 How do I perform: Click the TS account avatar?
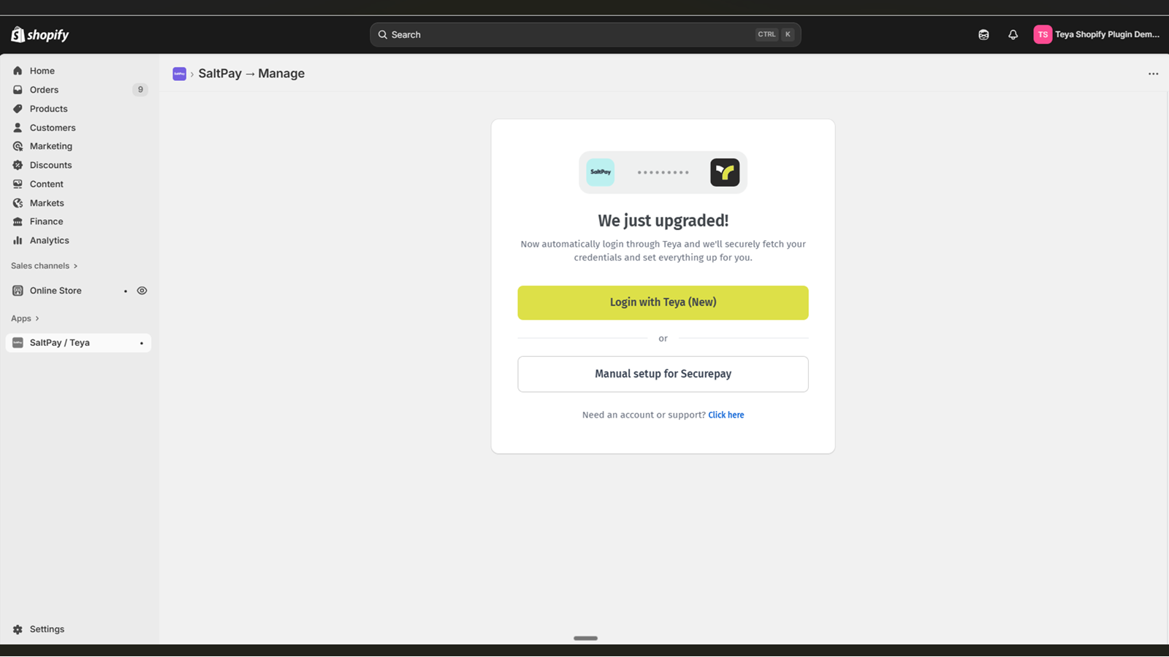[x=1043, y=34]
